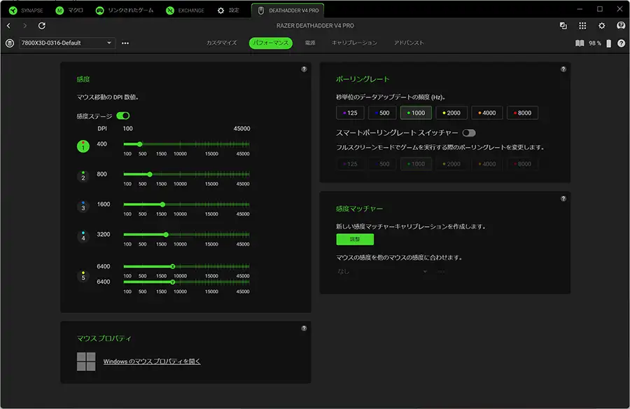
Task: Switch to the アドバンスト section
Action: [x=409, y=43]
